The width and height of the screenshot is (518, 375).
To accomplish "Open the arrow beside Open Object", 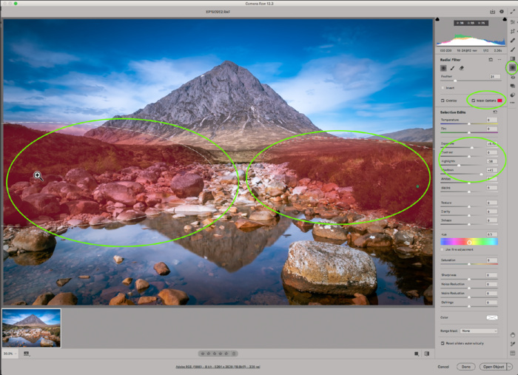I will [510, 366].
